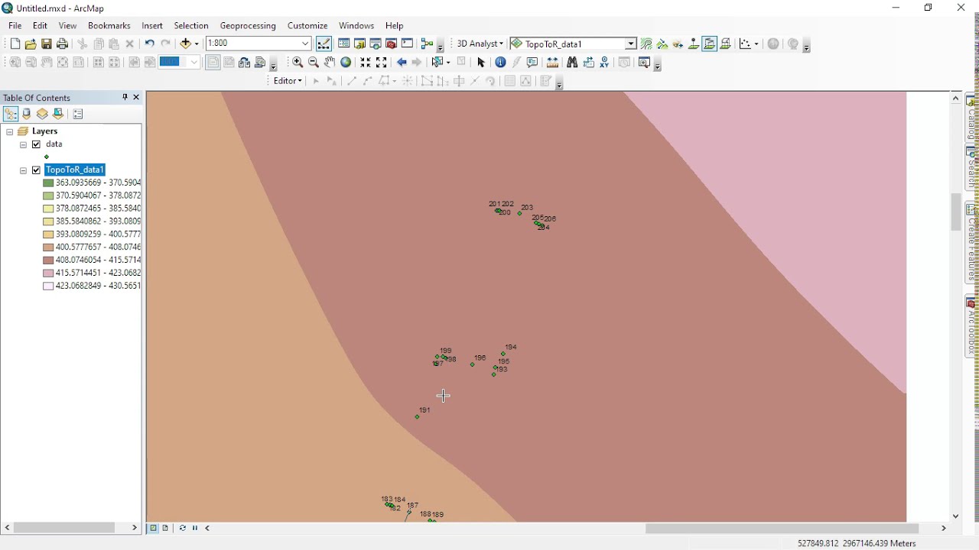The image size is (979, 550).
Task: Click the Create Steepest Path tool
Action: tap(662, 44)
